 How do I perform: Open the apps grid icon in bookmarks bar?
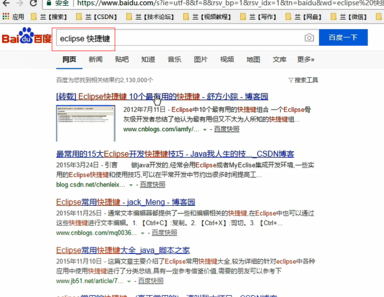(6, 16)
